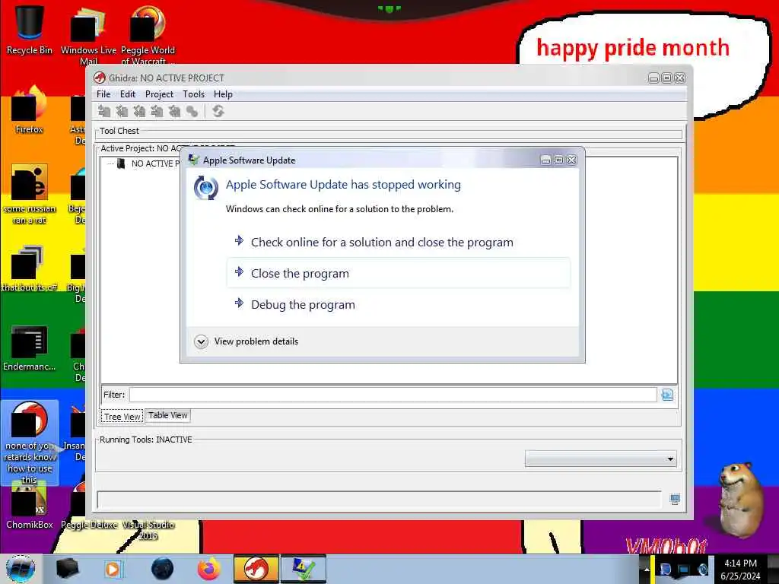The height and width of the screenshot is (584, 779).
Task: Click the Apple Software Update title bar icon
Action: click(194, 160)
